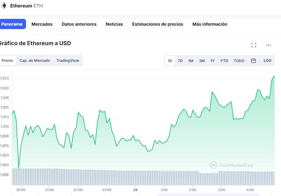Show TODO all-time range
Viewport: 281px width, 196px height.
[239, 61]
